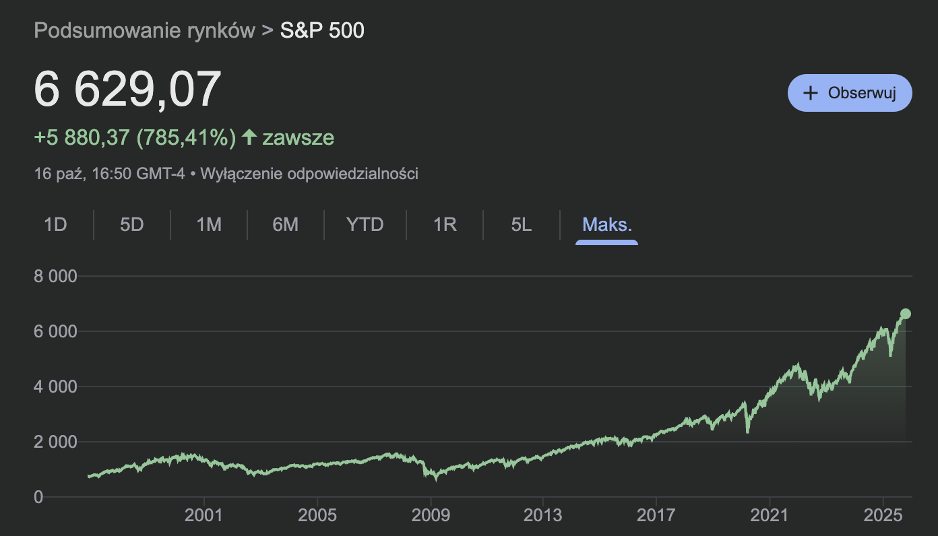This screenshot has width=938, height=536.
Task: Select the 6M time range
Action: pyautogui.click(x=286, y=224)
